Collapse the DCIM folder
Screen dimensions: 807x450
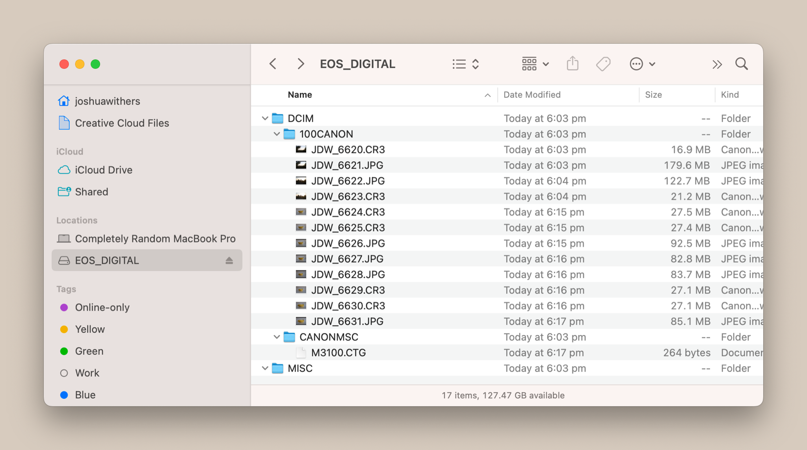(x=265, y=118)
